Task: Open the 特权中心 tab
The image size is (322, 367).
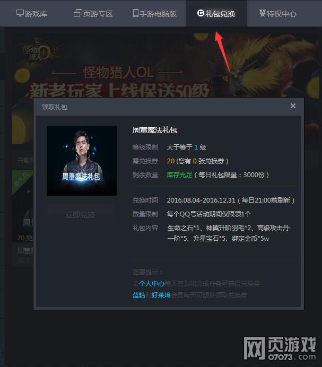Action: point(278,14)
